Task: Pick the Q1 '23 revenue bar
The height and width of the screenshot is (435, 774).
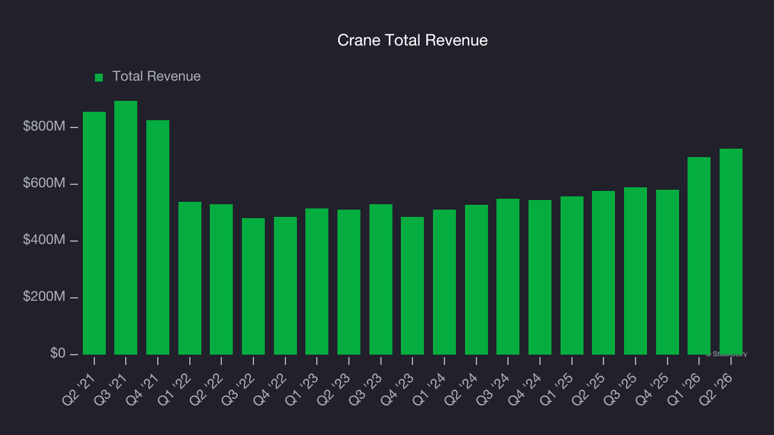Action: [317, 282]
